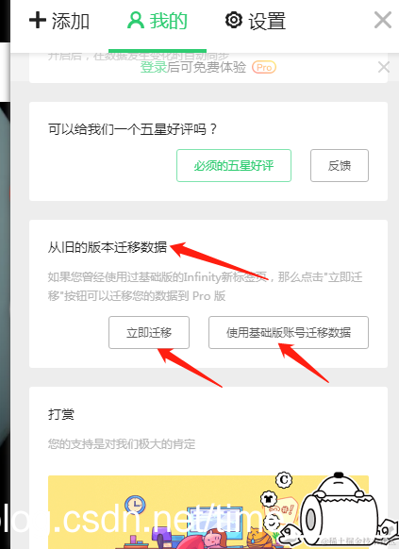Click the 立即迁移 button
The image size is (399, 549).
click(x=149, y=332)
